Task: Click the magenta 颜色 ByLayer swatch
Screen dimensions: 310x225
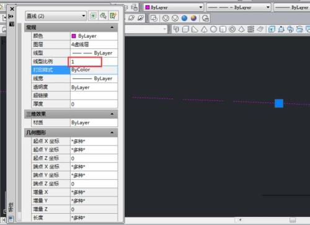Action: (74, 36)
